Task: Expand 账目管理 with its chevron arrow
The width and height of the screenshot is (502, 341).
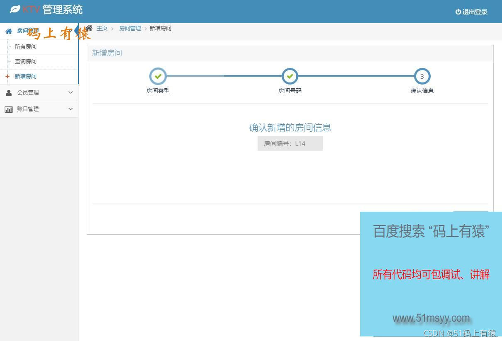Action: 71,109
